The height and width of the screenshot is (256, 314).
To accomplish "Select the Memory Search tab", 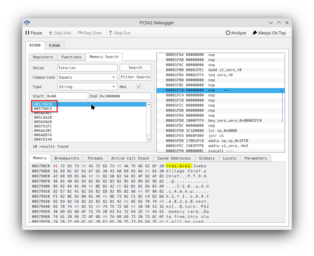I will (x=104, y=57).
